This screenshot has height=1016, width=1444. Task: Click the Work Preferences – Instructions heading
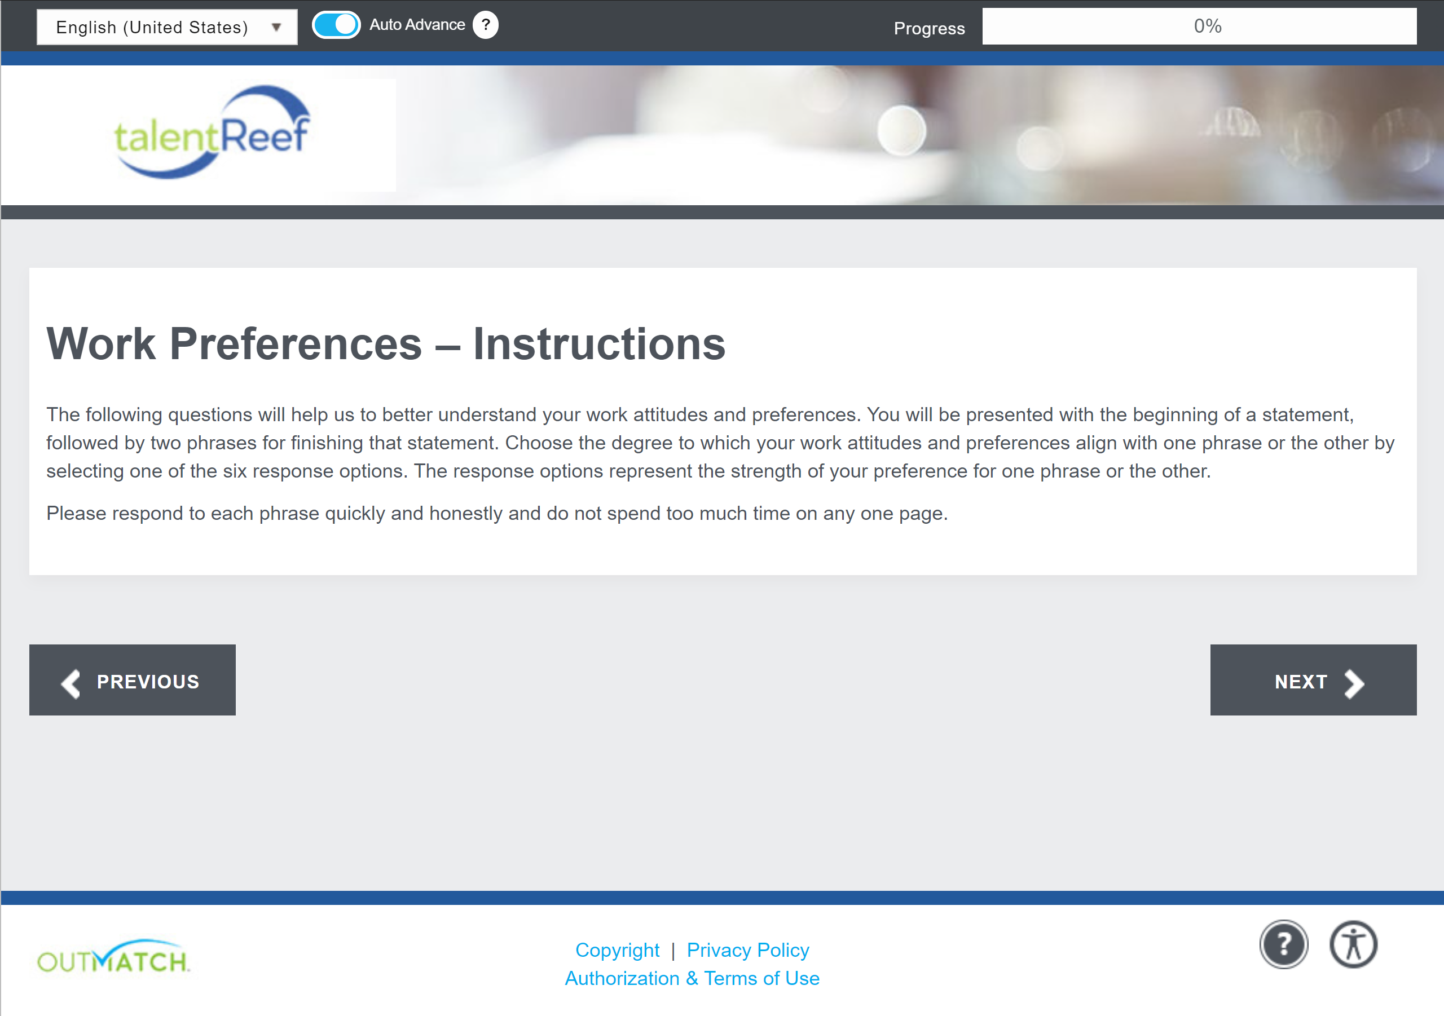pyautogui.click(x=385, y=344)
